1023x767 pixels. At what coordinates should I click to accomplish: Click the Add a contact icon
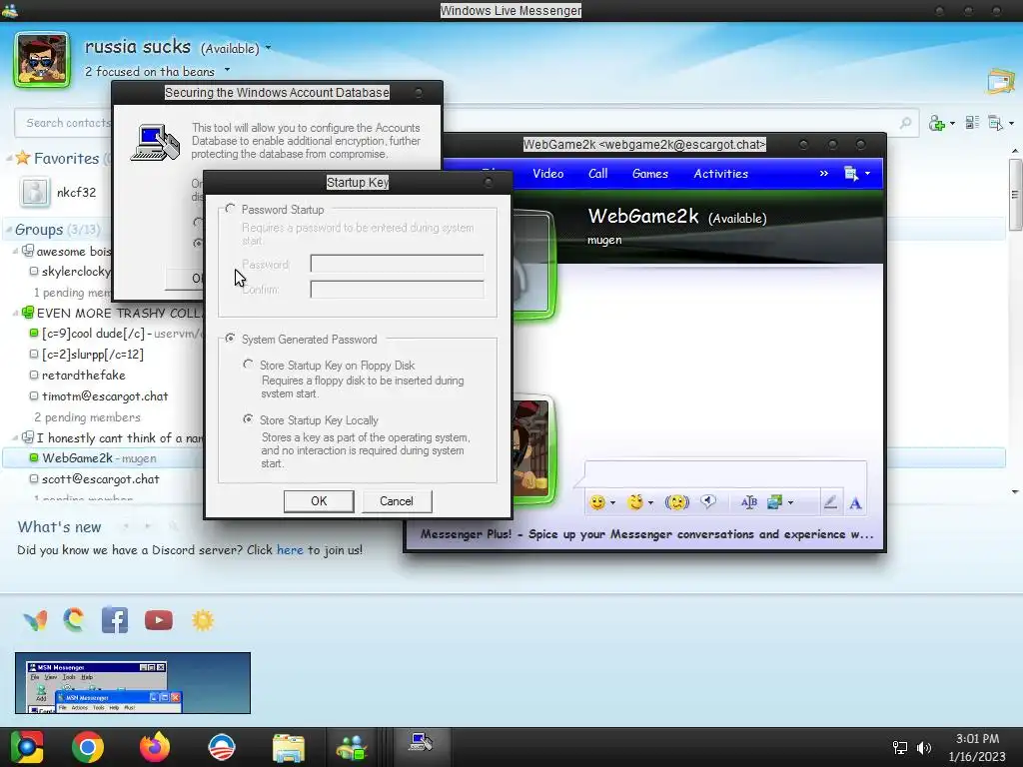click(937, 123)
